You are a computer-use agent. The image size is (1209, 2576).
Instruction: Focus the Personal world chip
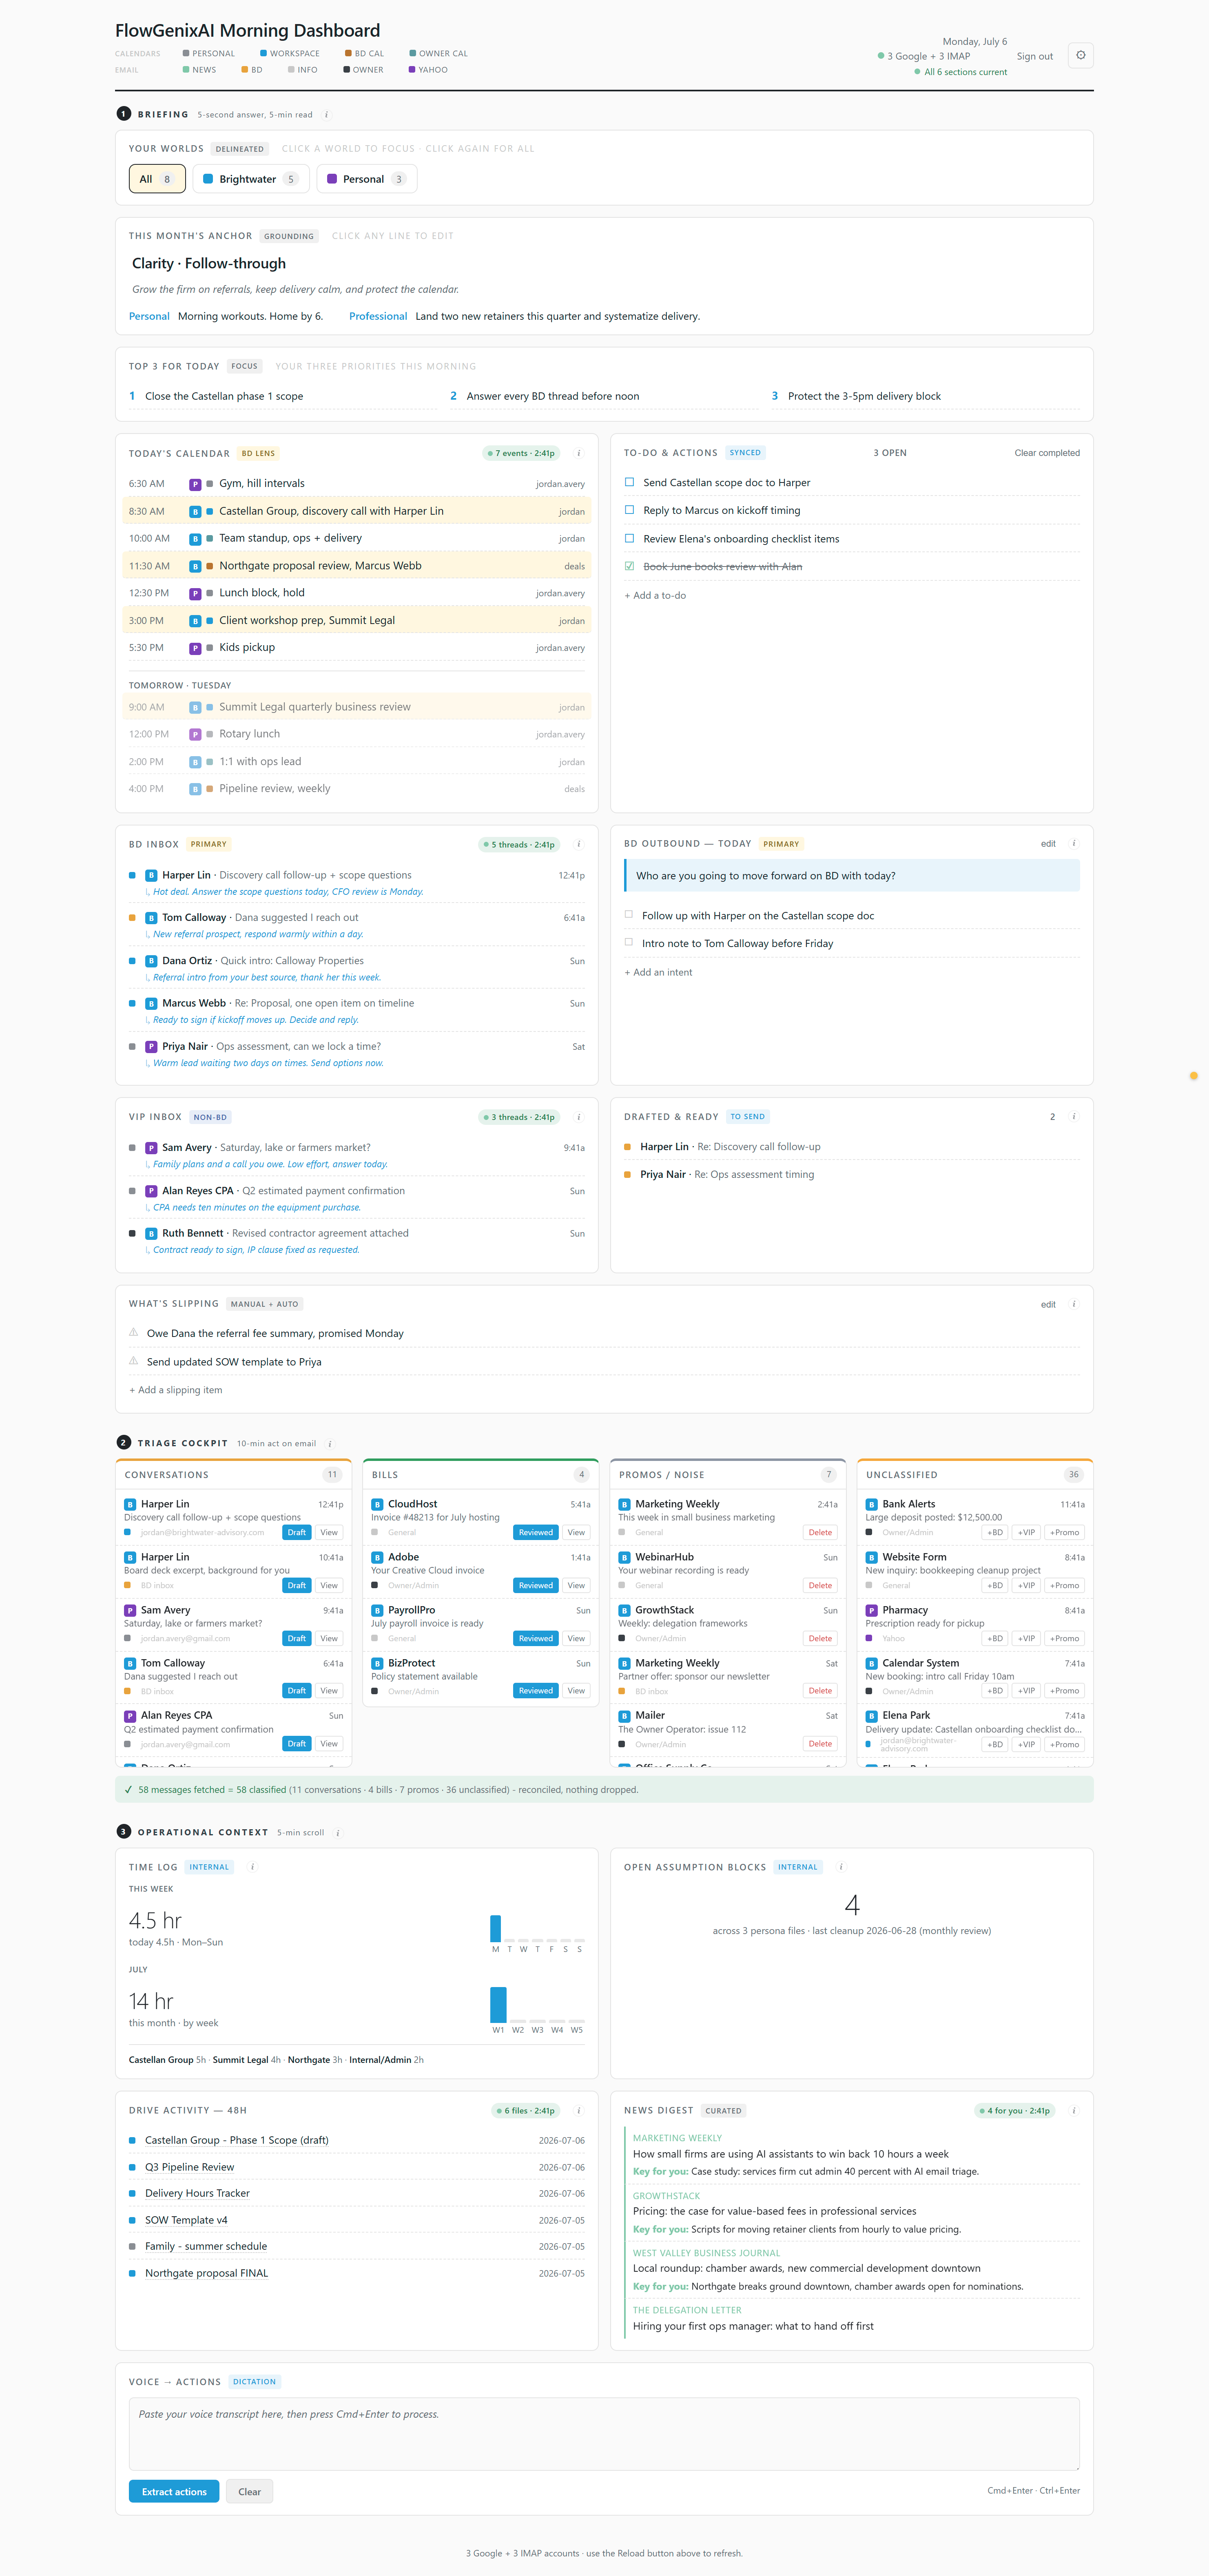point(367,179)
